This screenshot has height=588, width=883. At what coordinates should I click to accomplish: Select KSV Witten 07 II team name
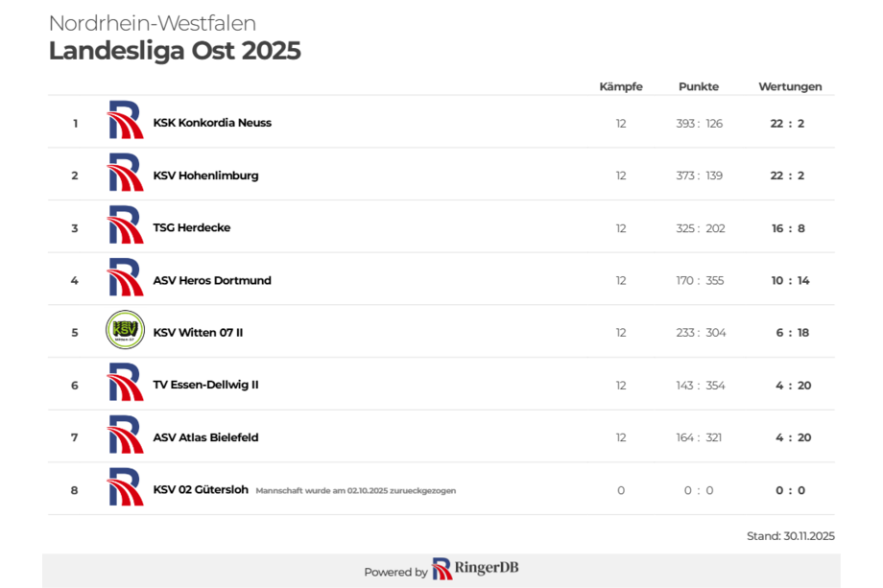coord(198,332)
